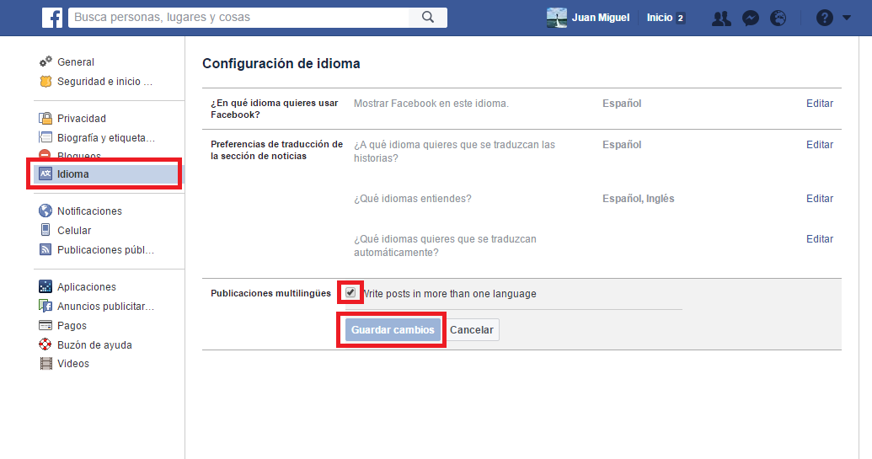Open Messenger messages icon
This screenshot has height=459, width=872.
click(750, 19)
